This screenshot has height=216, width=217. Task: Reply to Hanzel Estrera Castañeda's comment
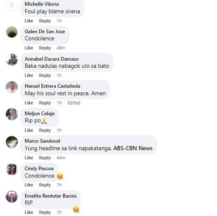coord(45,103)
